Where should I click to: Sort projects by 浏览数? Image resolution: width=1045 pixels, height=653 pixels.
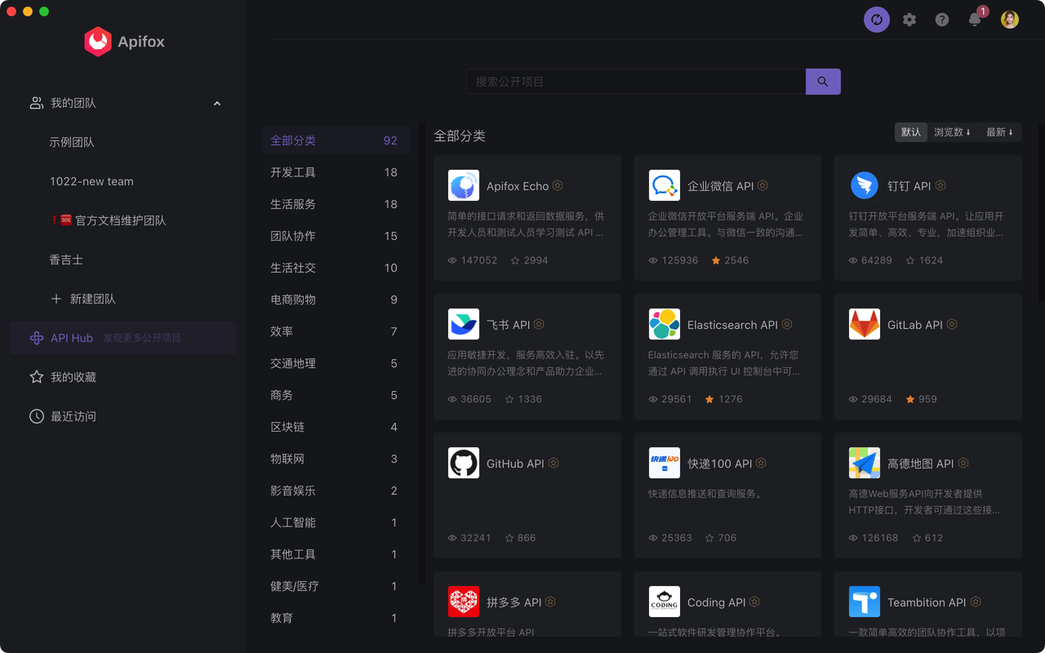tap(953, 132)
